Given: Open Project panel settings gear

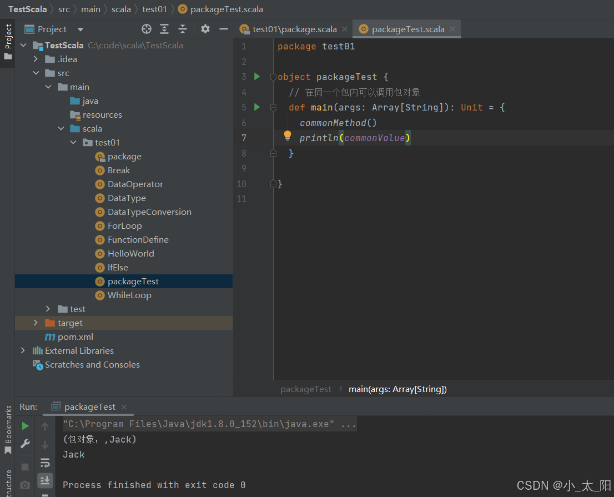Looking at the screenshot, I should tap(205, 29).
